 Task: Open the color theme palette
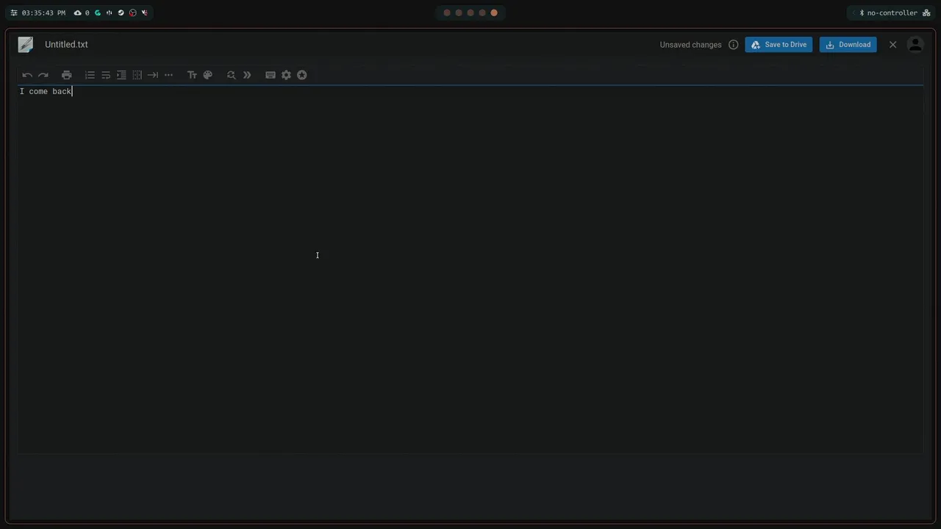click(207, 75)
